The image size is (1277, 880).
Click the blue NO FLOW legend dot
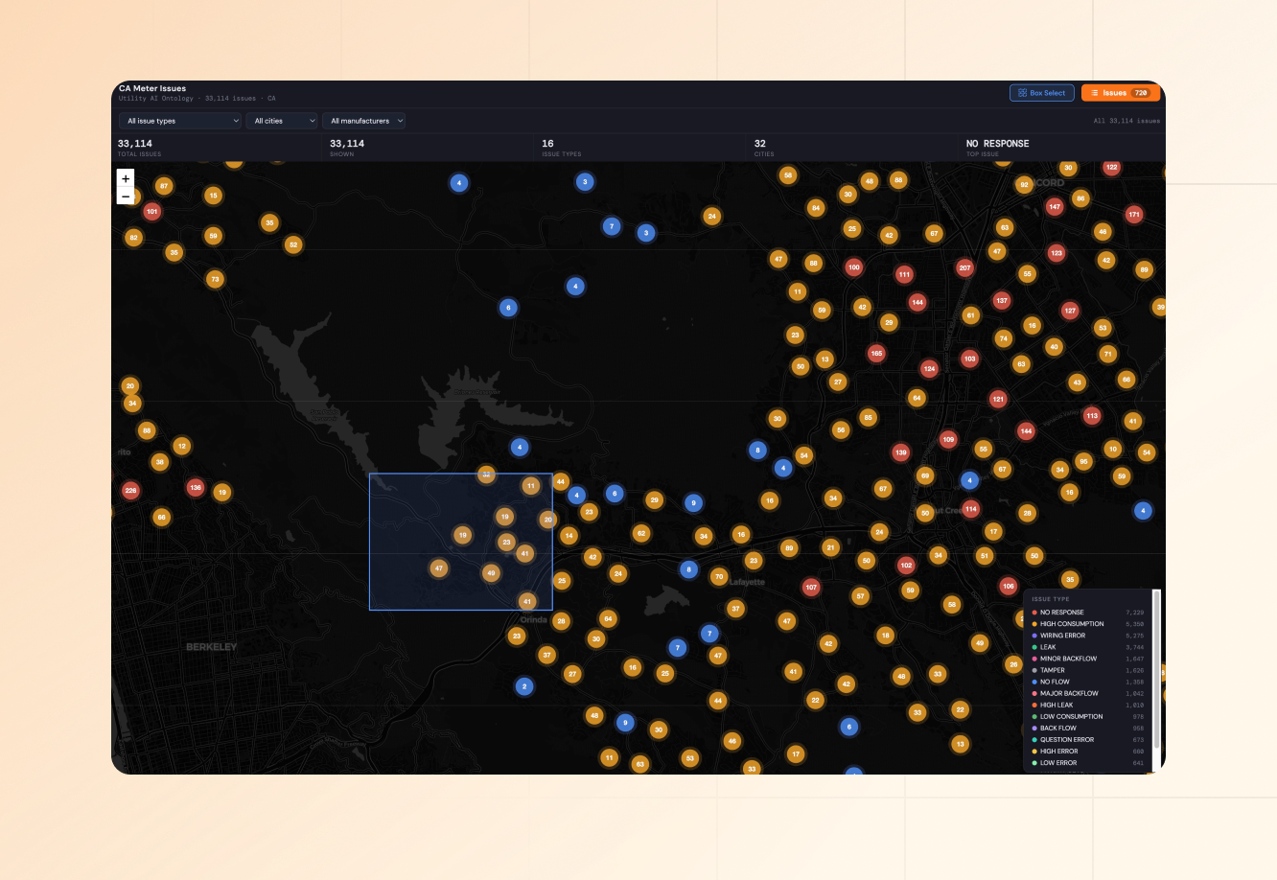pos(1035,682)
